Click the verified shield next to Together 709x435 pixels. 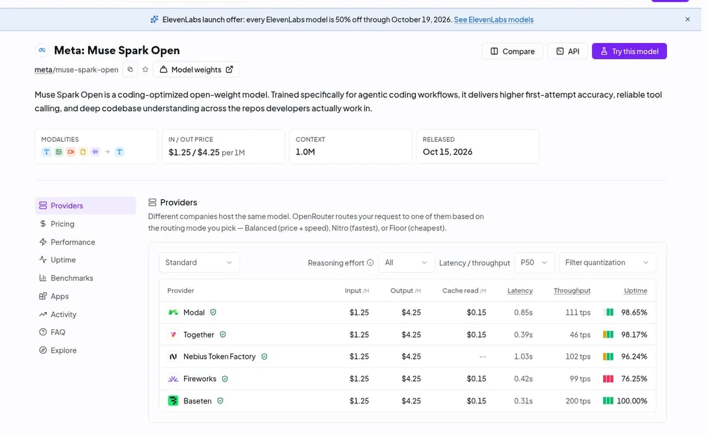tap(223, 335)
